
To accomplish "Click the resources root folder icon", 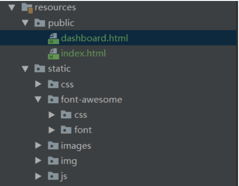I will 27,8.
